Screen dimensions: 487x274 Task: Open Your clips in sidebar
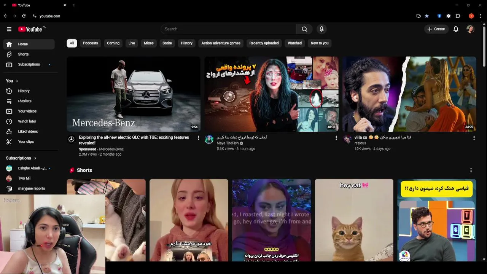tap(29, 142)
